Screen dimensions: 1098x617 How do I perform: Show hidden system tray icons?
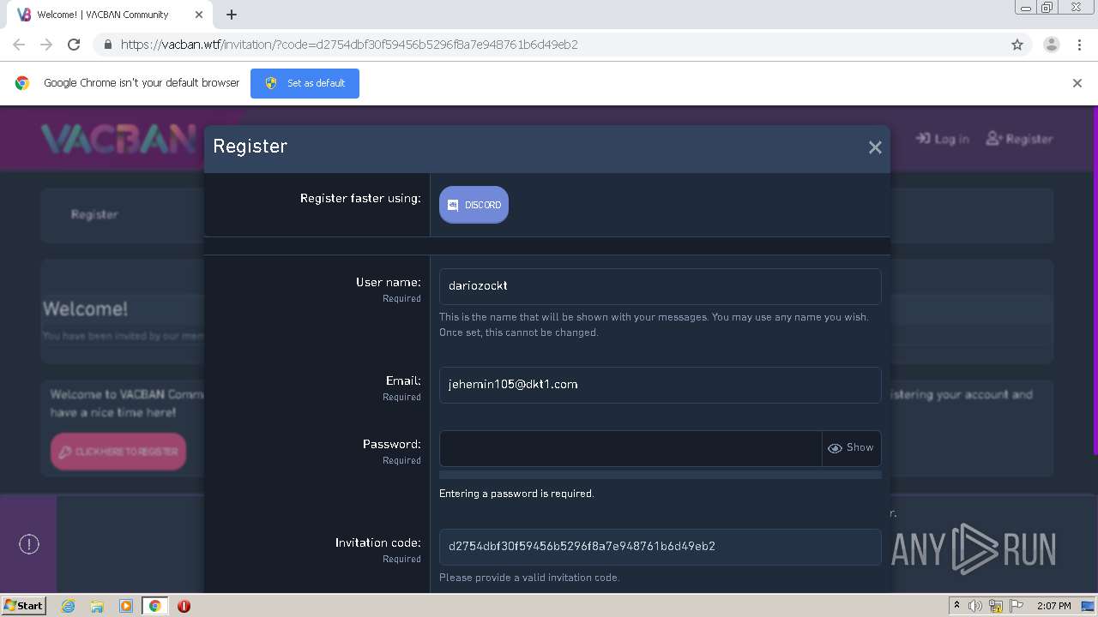957,606
